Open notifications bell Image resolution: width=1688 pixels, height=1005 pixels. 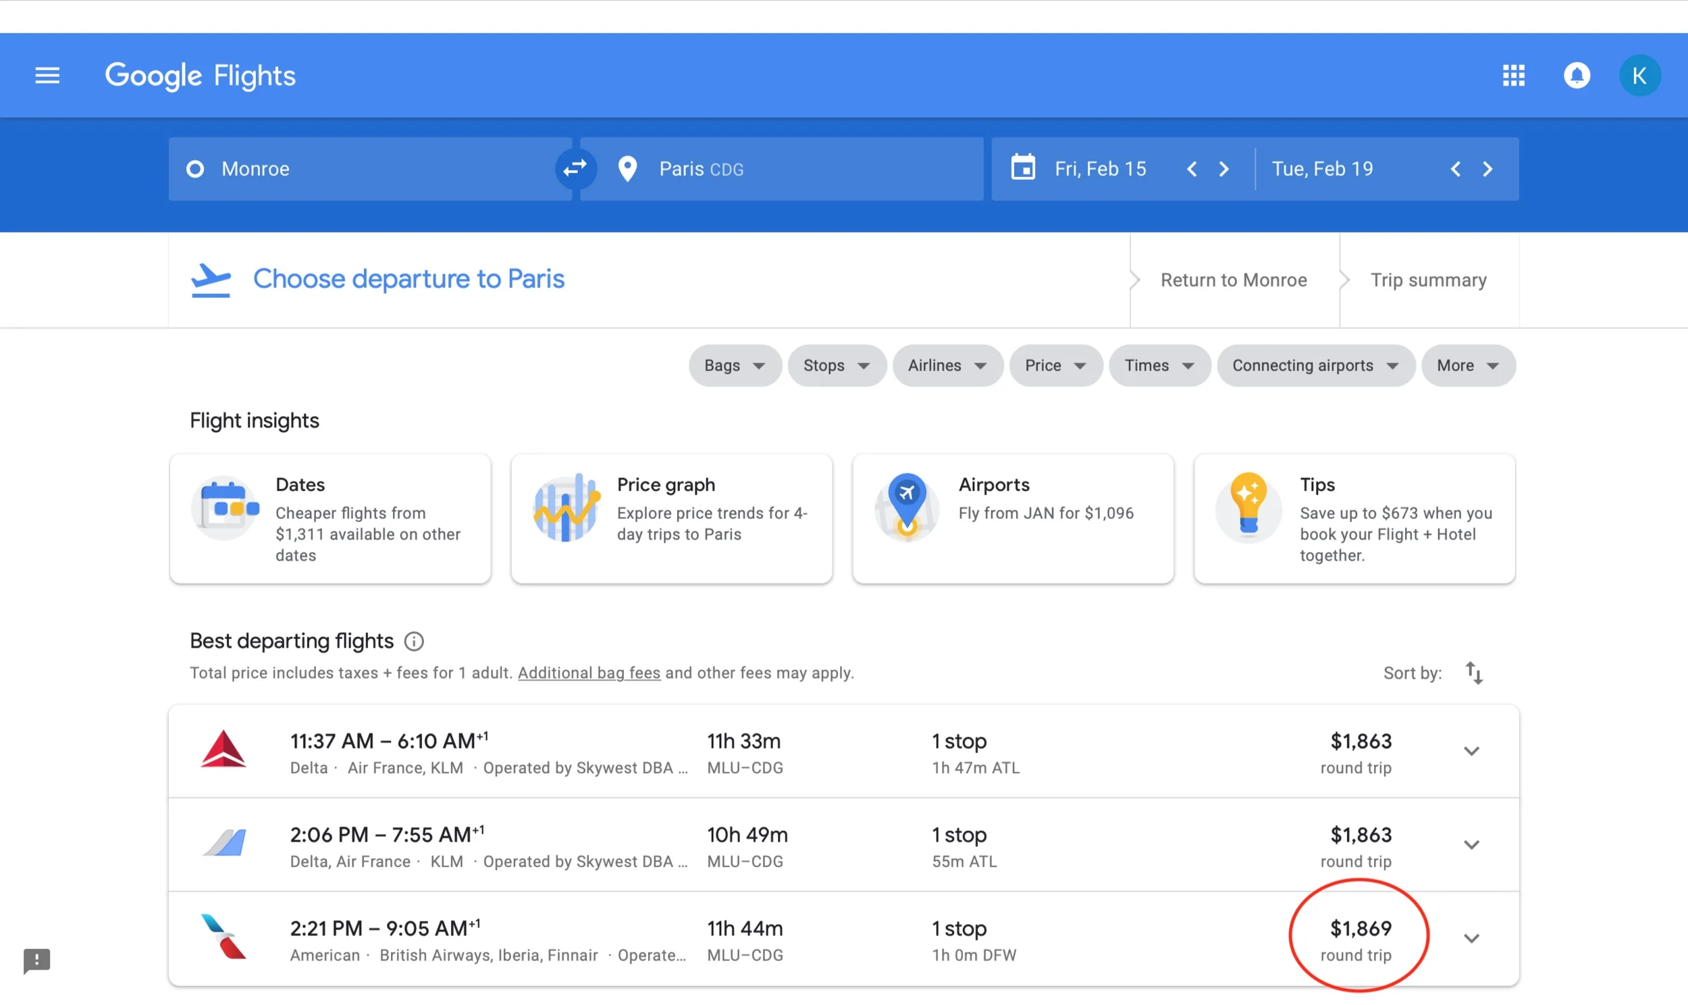pos(1577,75)
